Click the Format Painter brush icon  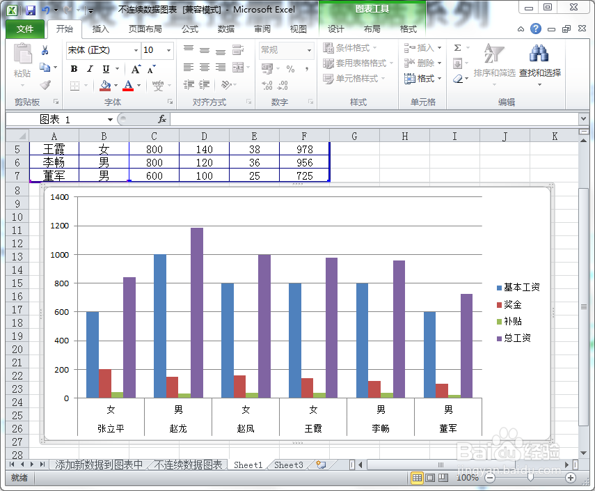point(45,85)
